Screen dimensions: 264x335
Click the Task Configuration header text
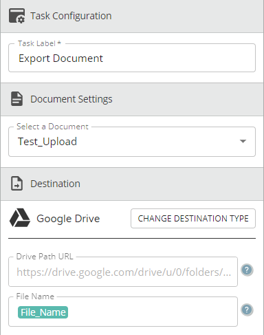click(x=71, y=16)
